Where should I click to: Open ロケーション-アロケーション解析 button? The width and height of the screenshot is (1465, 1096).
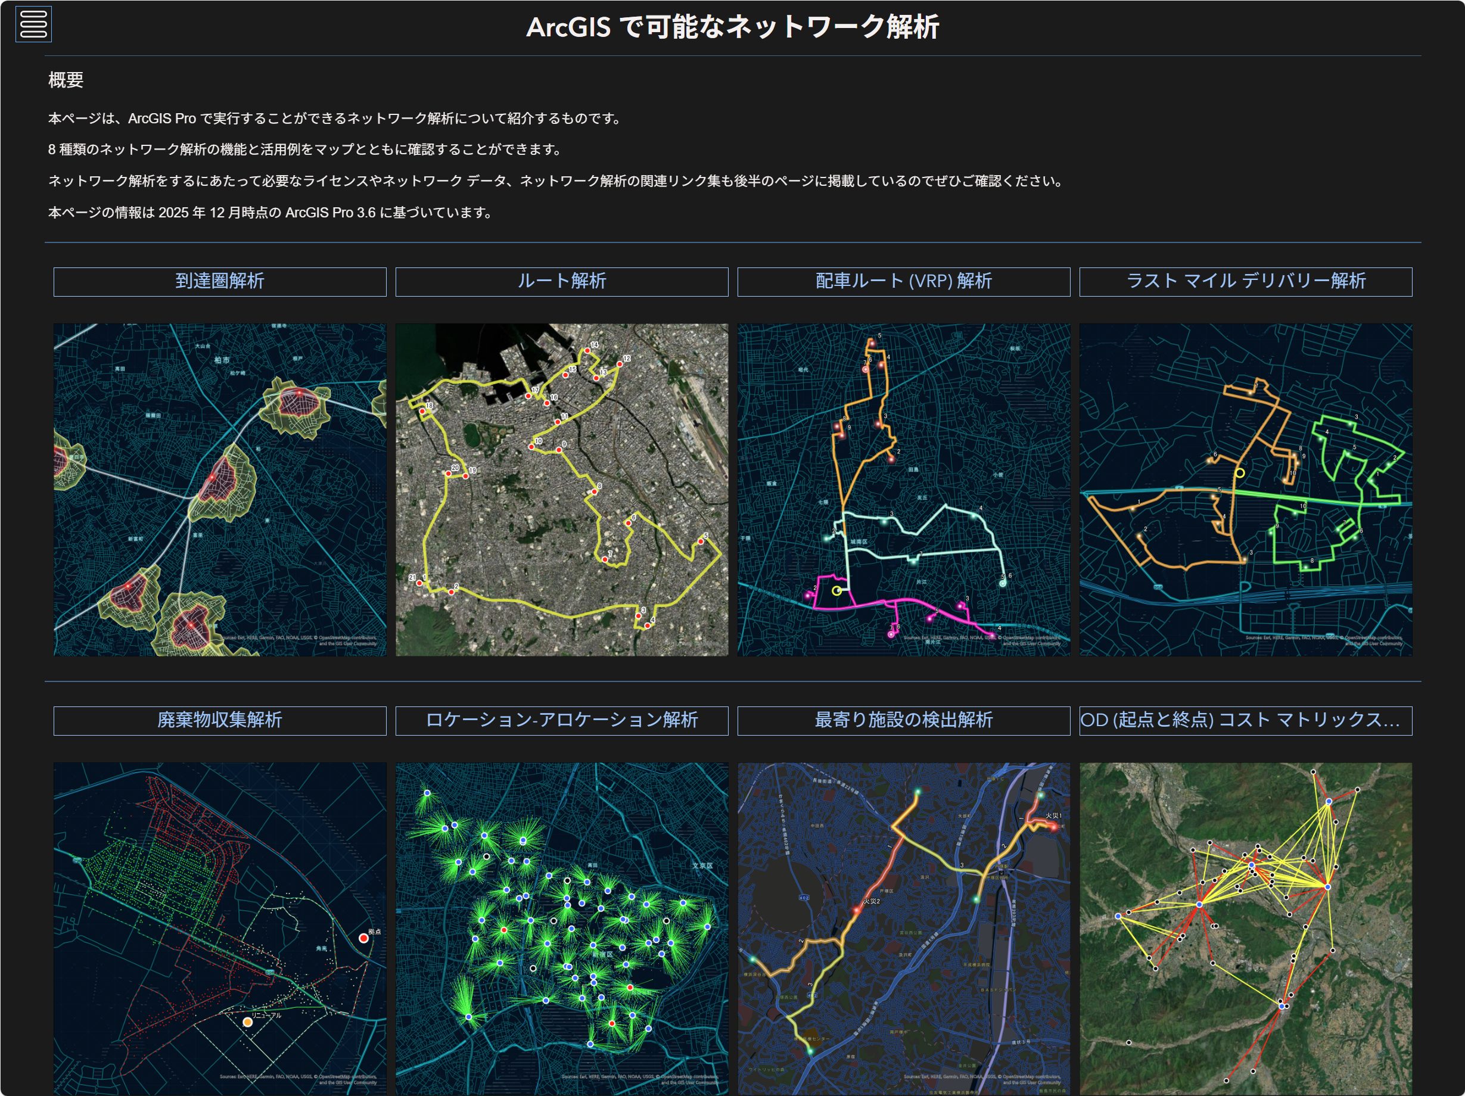coord(562,721)
